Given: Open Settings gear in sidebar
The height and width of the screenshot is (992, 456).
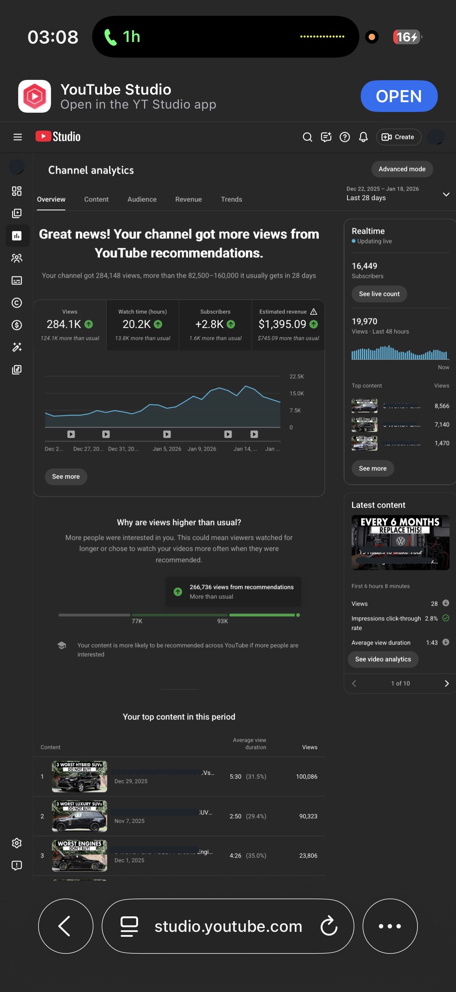Looking at the screenshot, I should (17, 843).
